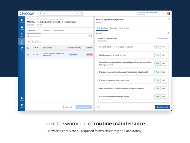Go to Plans in the sidebar
This screenshot has width=190, height=143.
(22, 35)
